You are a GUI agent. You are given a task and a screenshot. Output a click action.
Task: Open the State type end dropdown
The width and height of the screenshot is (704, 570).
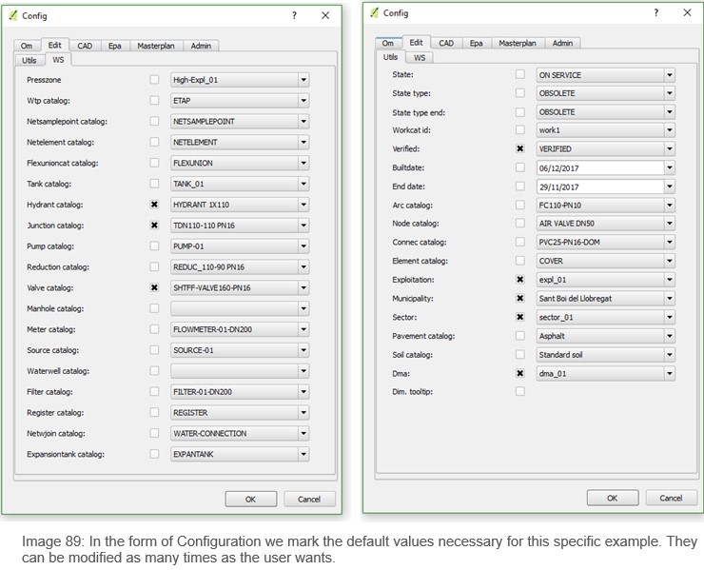[669, 111]
